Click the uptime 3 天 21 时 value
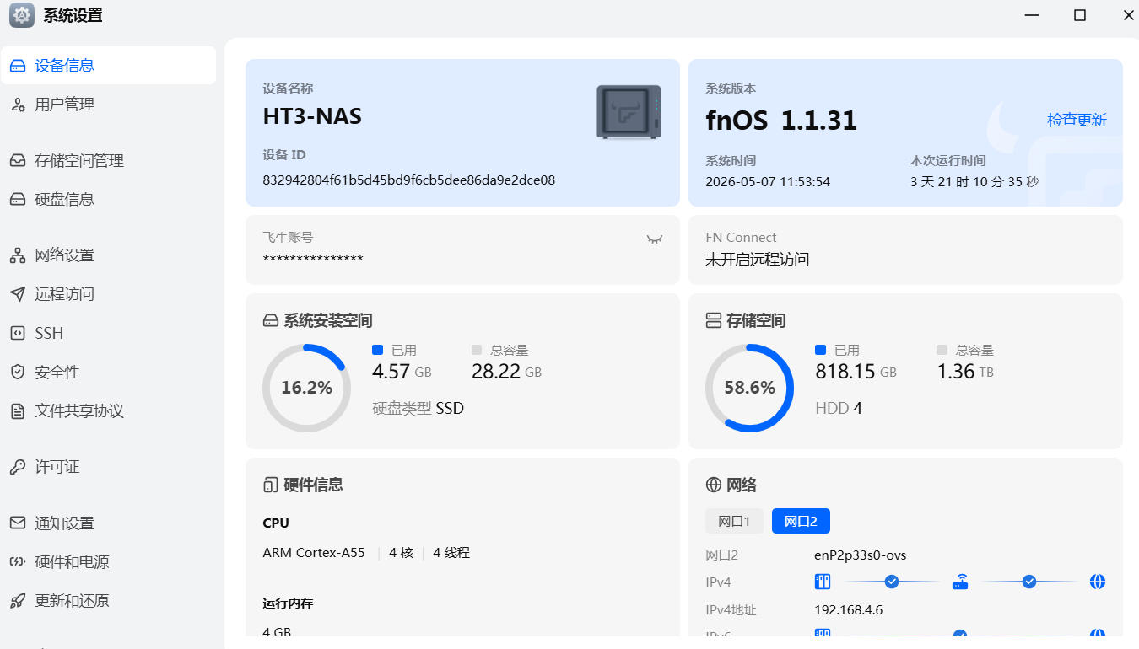Screen dimensions: 1139x649 pos(974,182)
